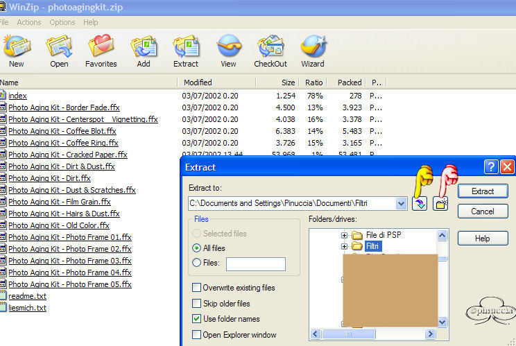The height and width of the screenshot is (346, 516).
Task: Sort by the Packed column header
Action: 347,83
